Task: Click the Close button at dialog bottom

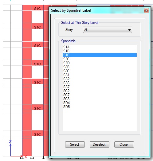Action: (124, 144)
